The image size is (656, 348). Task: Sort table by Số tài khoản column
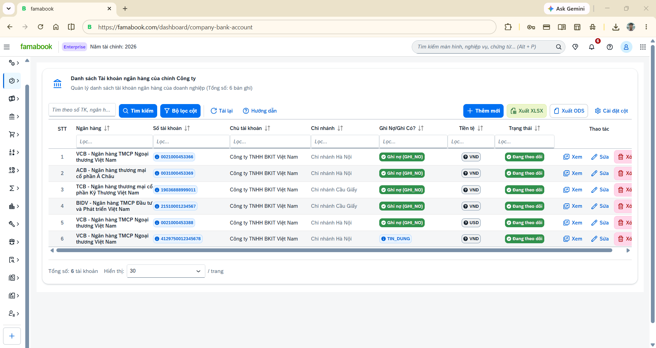point(187,128)
